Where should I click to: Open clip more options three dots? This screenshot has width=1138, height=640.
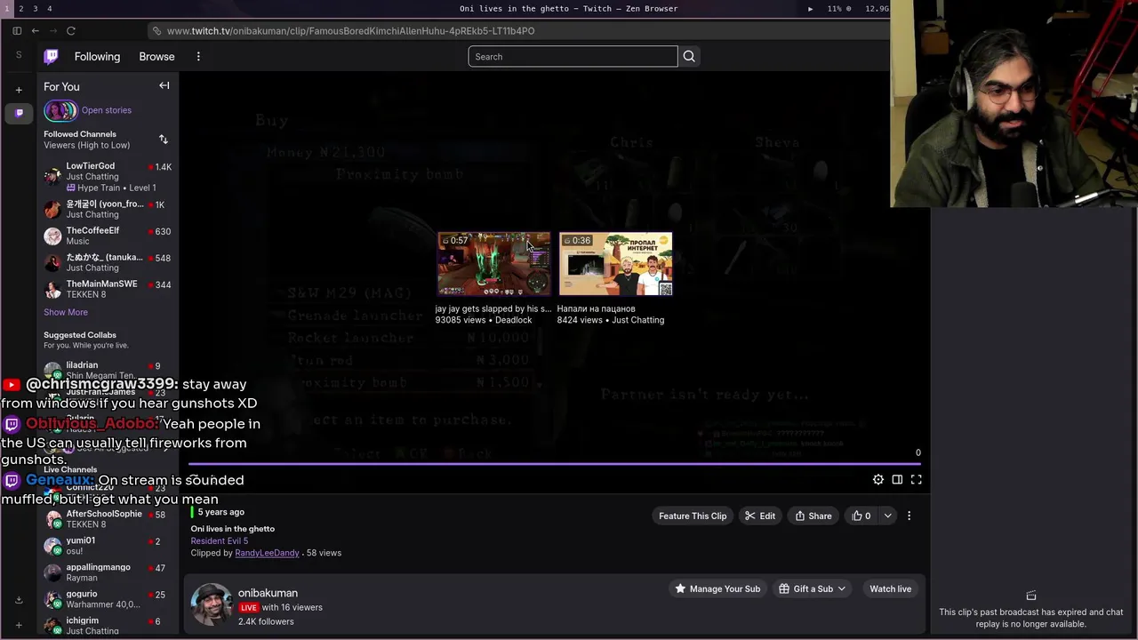click(909, 516)
